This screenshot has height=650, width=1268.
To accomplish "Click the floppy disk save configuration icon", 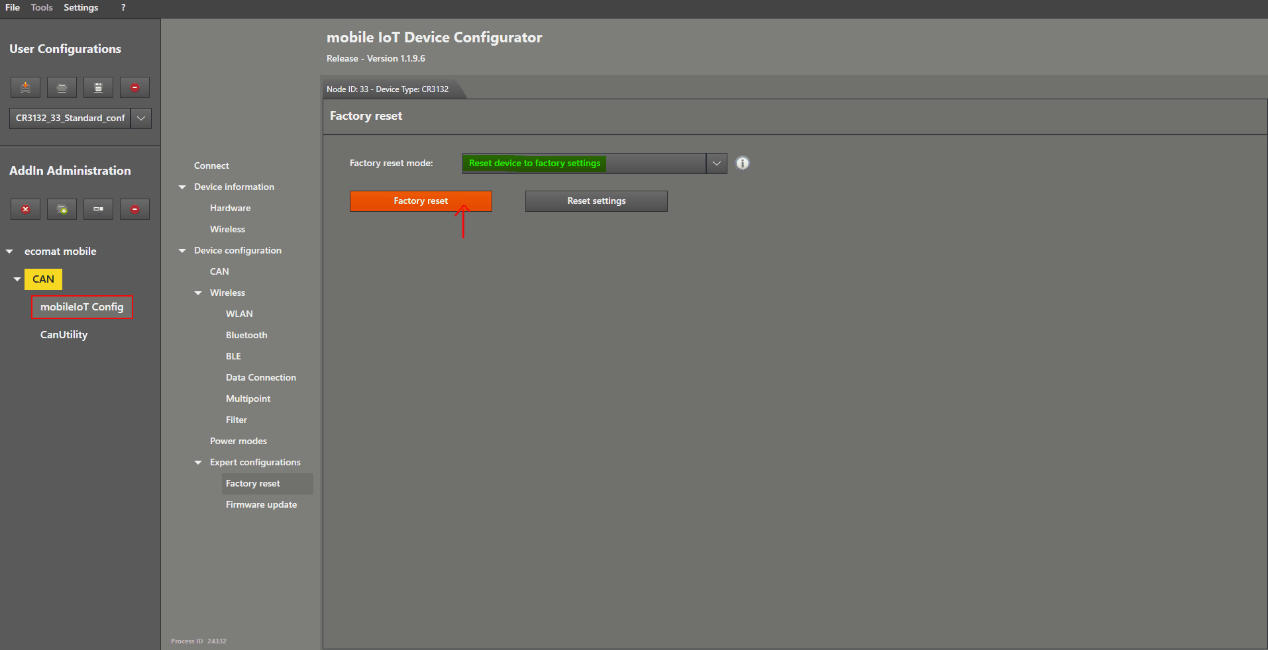I will click(98, 87).
